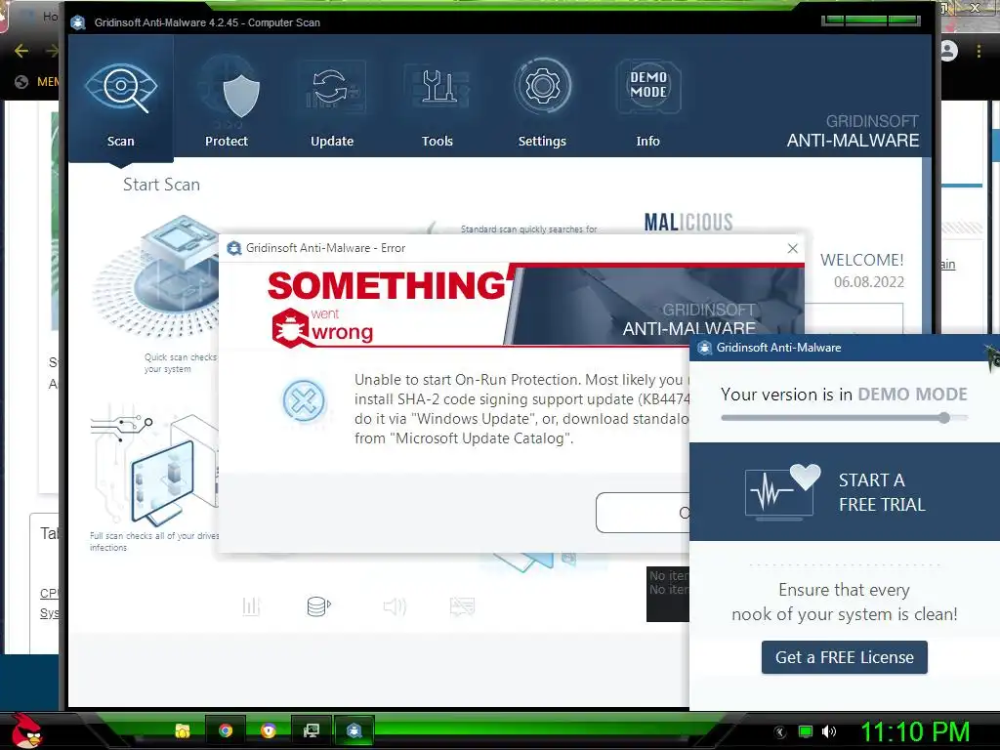Open the Scan section in Gridinsoft

[x=120, y=99]
